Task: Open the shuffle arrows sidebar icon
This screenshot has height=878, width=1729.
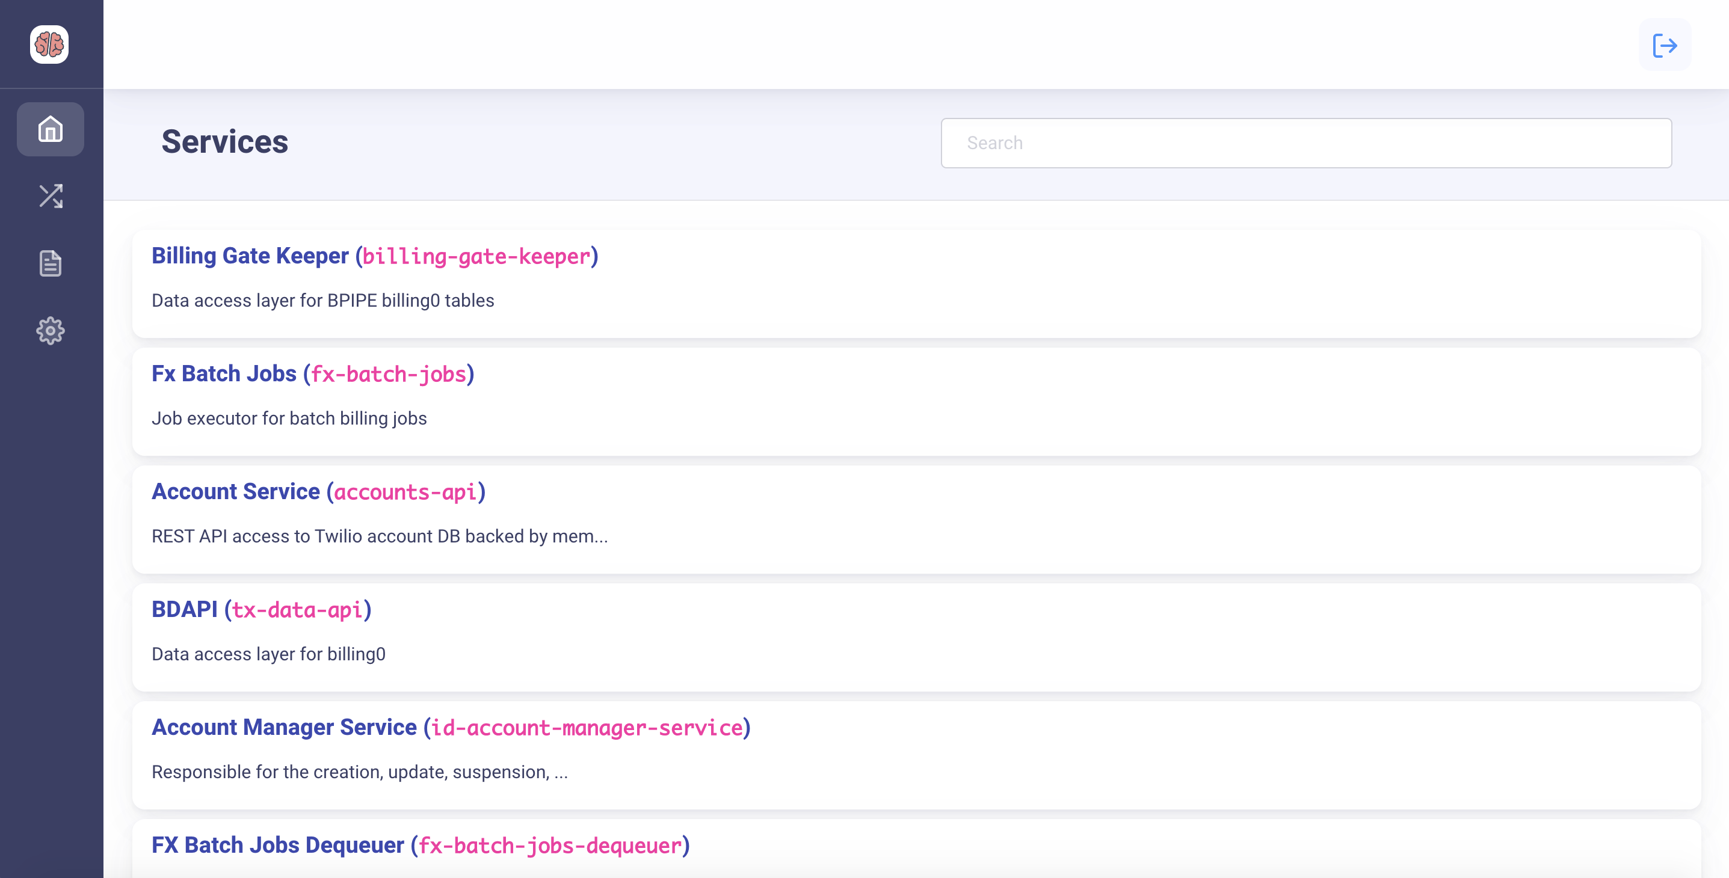Action: point(51,196)
